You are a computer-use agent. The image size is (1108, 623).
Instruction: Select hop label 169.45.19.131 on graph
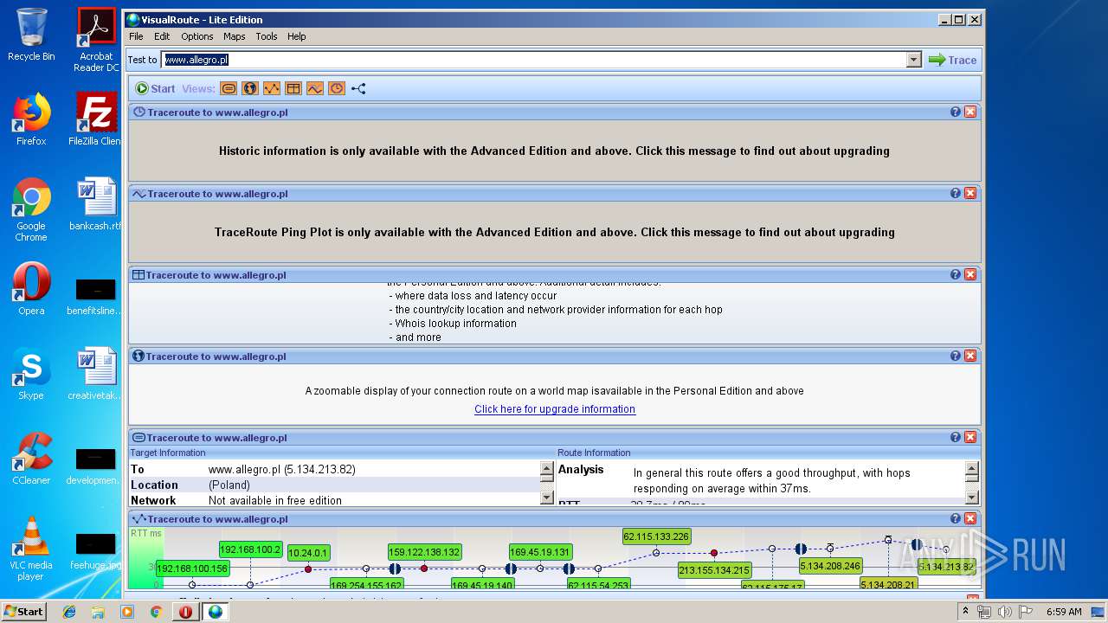(x=540, y=552)
